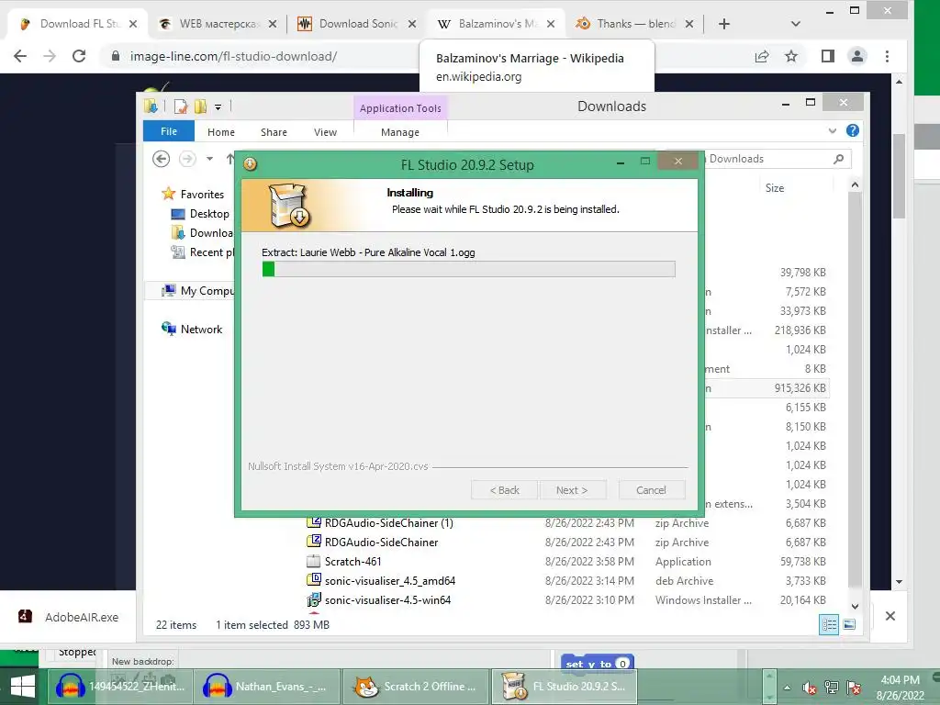The height and width of the screenshot is (705, 940).
Task: Open quick access toolbar customize dropdown
Action: [x=218, y=107]
